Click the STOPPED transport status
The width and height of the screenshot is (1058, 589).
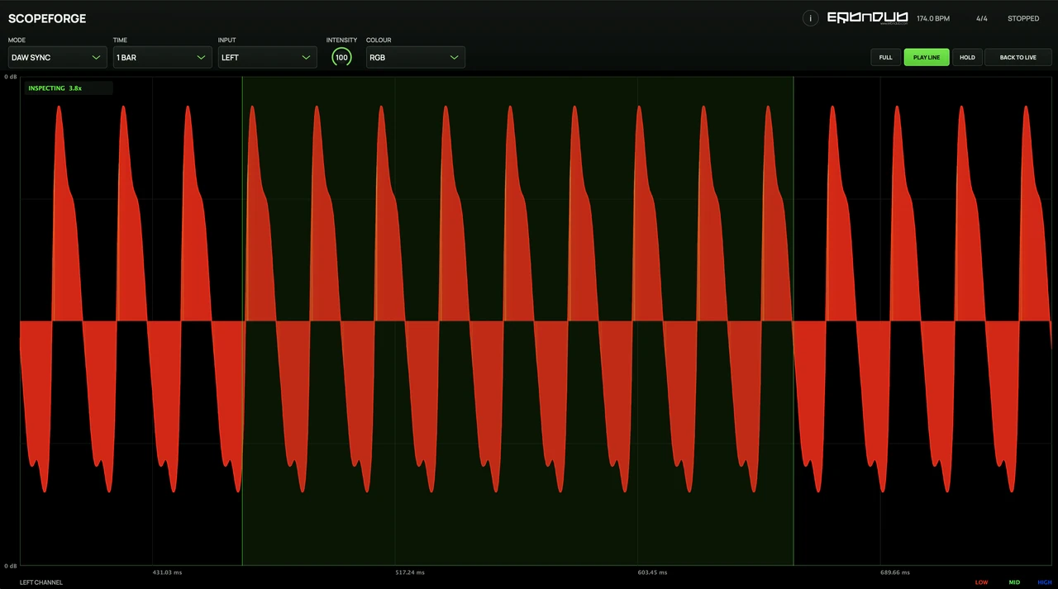(x=1023, y=18)
